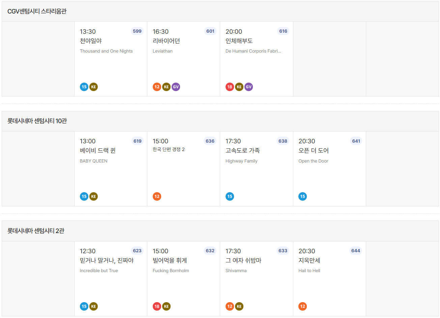Click the age 15 badge under 믿거나 말거나, 진짜야
The height and width of the screenshot is (318, 440).
84,306
